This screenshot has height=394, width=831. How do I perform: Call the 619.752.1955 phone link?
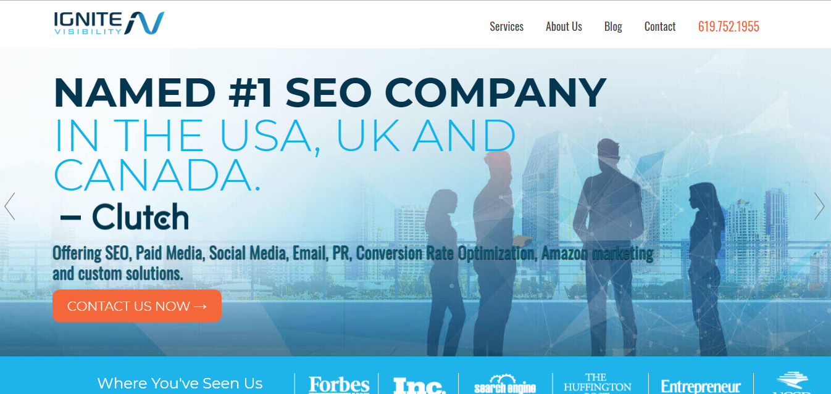(729, 27)
